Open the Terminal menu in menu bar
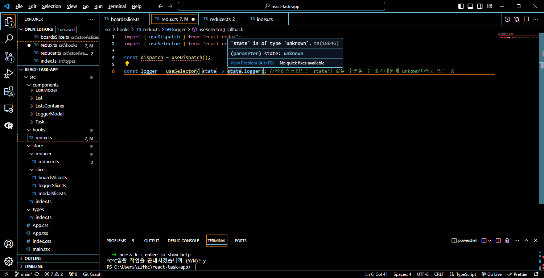This screenshot has width=544, height=278. pos(117,6)
